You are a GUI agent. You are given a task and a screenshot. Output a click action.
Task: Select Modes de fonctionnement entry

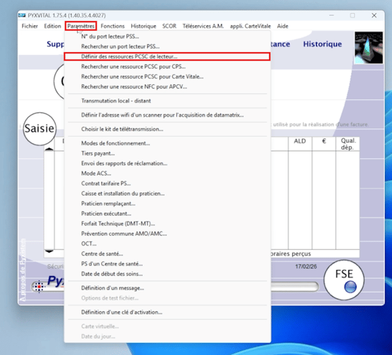(115, 144)
